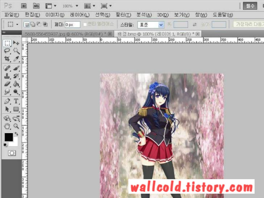Open the foreground black color swatch
The width and height of the screenshot is (264, 198).
click(9, 137)
